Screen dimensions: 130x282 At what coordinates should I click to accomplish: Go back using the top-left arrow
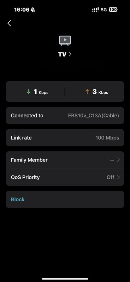[x=9, y=23]
